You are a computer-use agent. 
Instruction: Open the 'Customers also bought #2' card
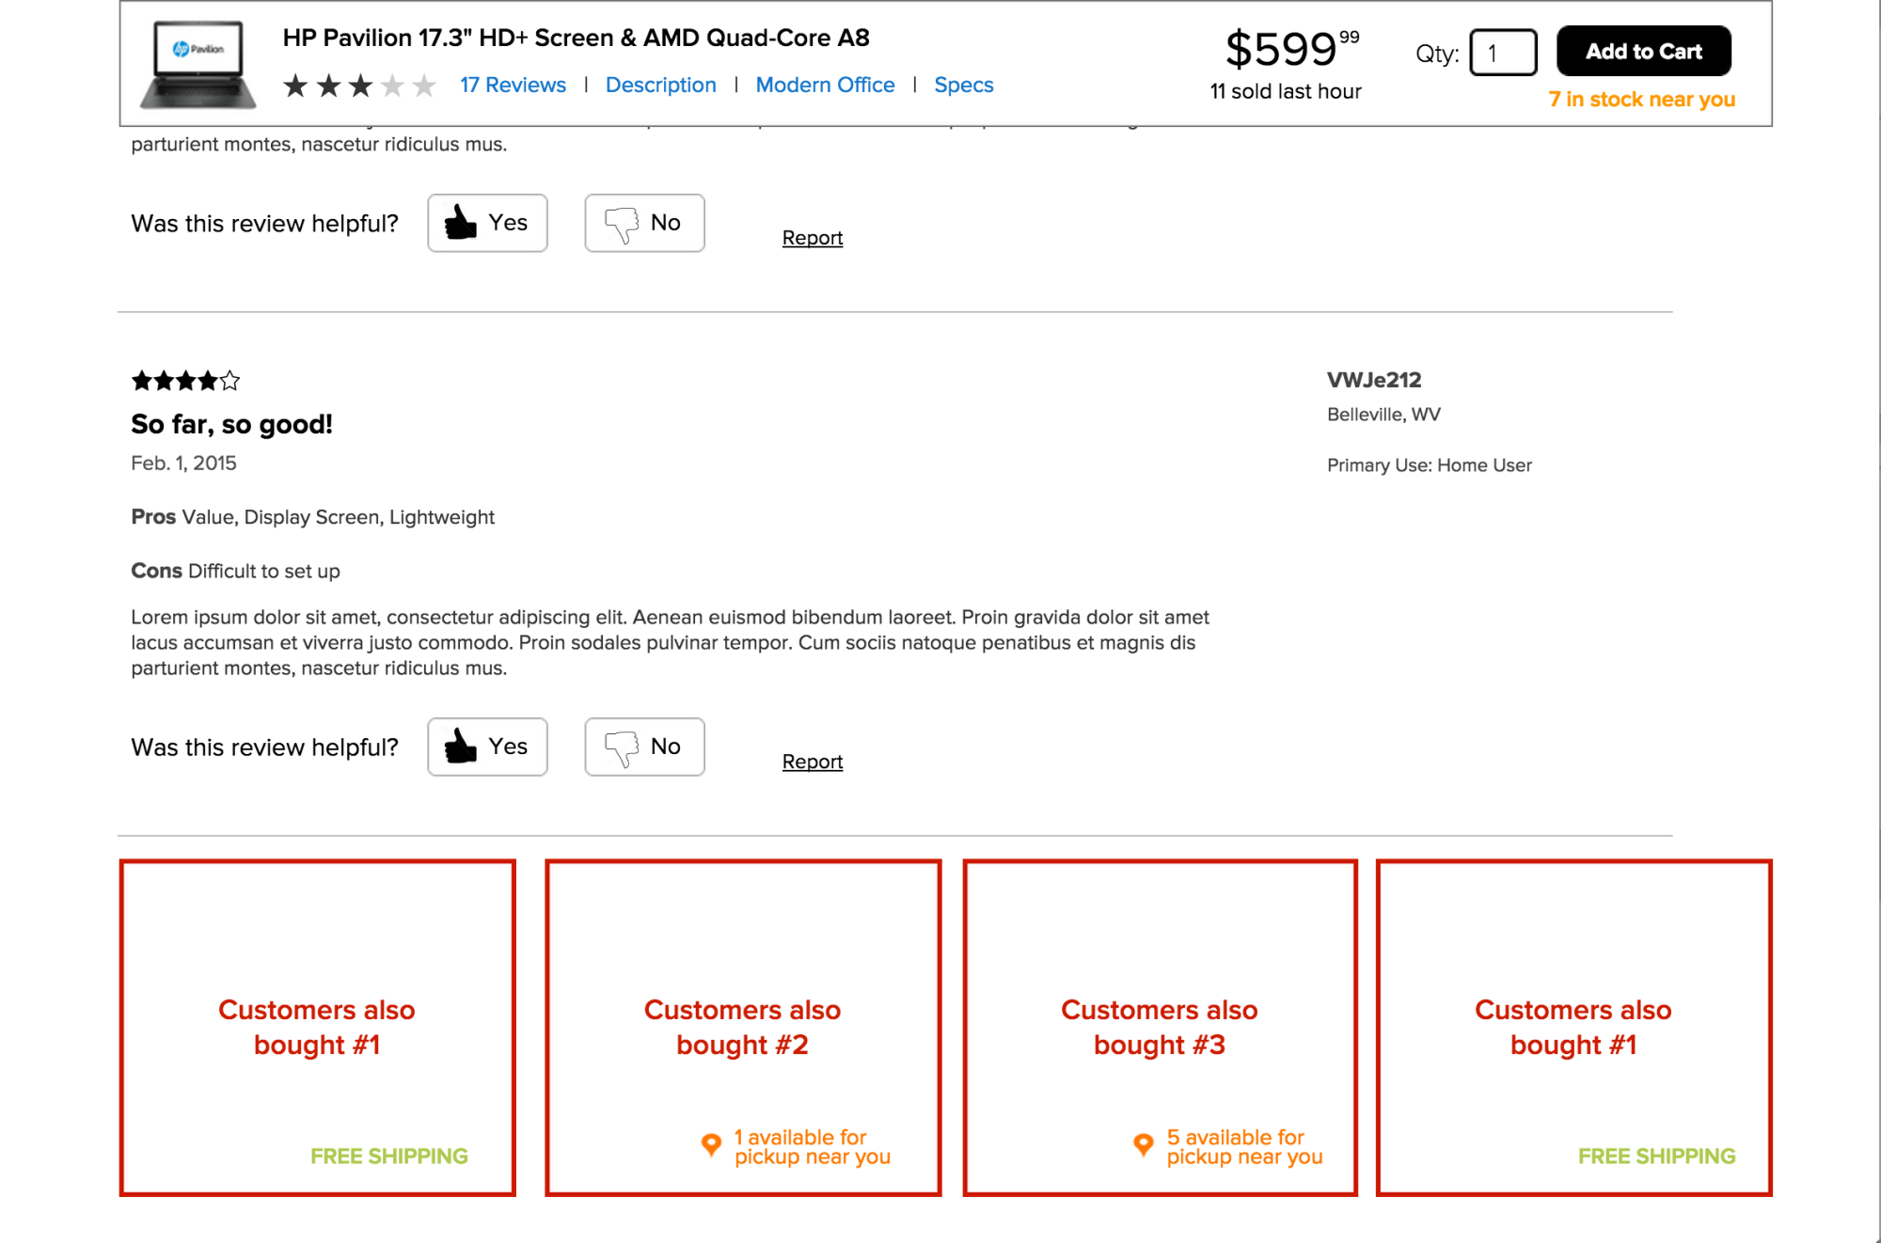743,1028
